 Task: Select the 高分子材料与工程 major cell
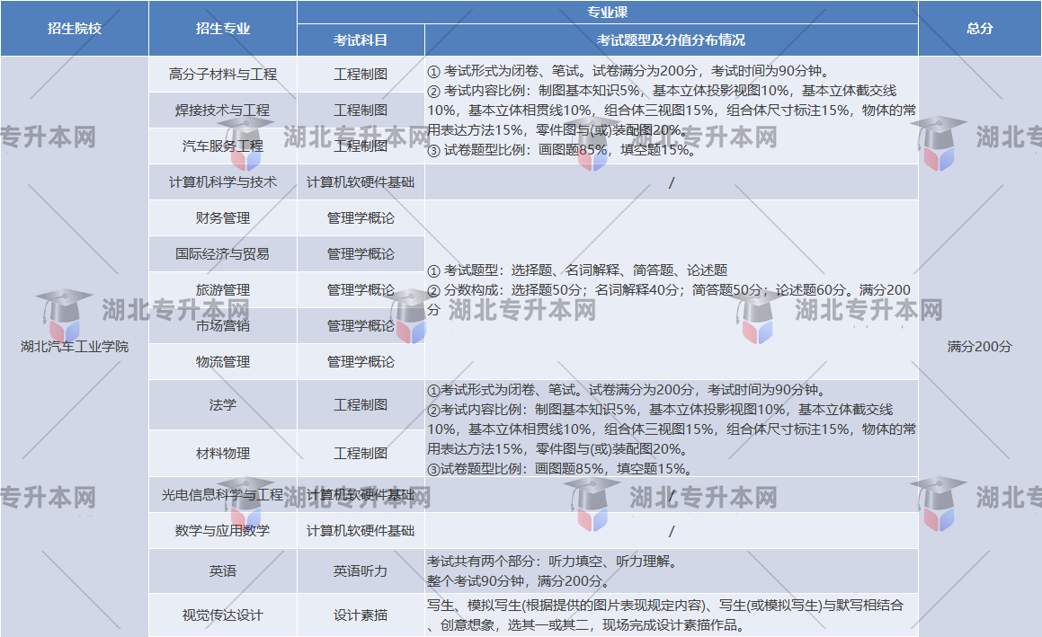pos(223,75)
